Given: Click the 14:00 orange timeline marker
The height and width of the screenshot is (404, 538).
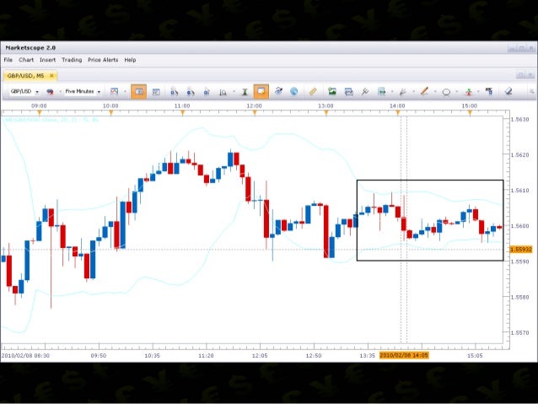Looking at the screenshot, I should click(x=398, y=113).
